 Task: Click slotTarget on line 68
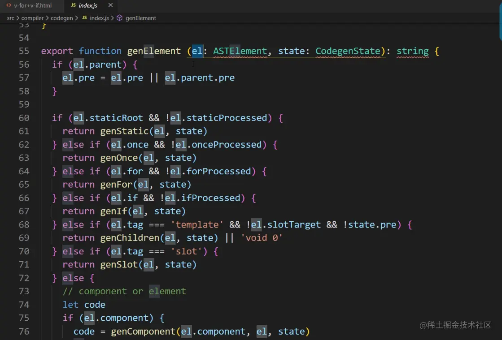tap(294, 224)
